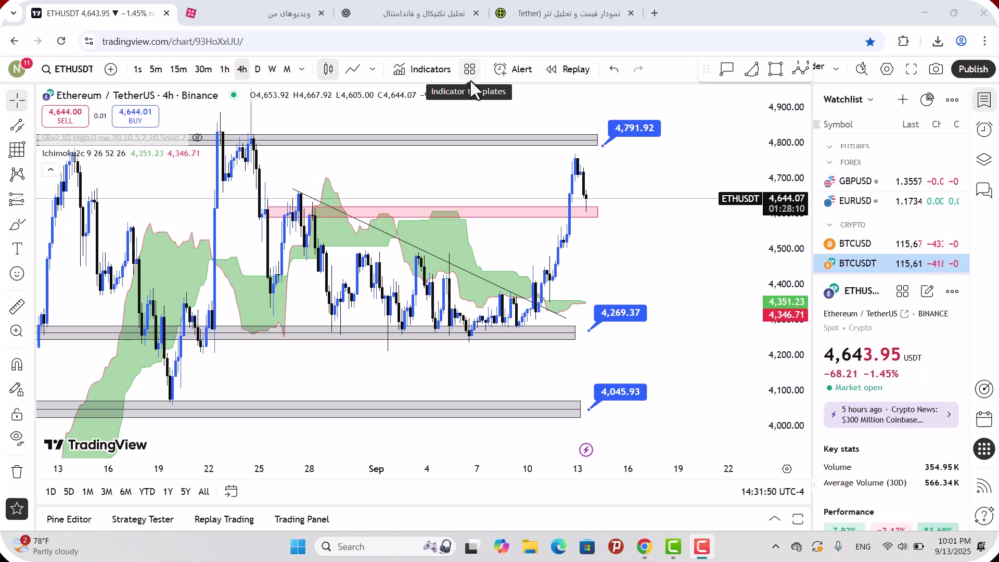Undo the last chart action
This screenshot has height=562, width=999.
coord(614,69)
